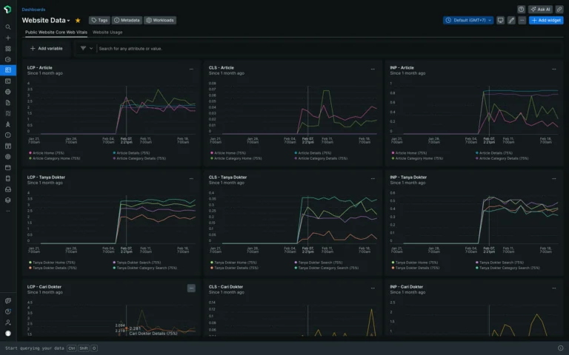
Task: Click the sidebar three-dots more icon
Action: tap(8, 211)
